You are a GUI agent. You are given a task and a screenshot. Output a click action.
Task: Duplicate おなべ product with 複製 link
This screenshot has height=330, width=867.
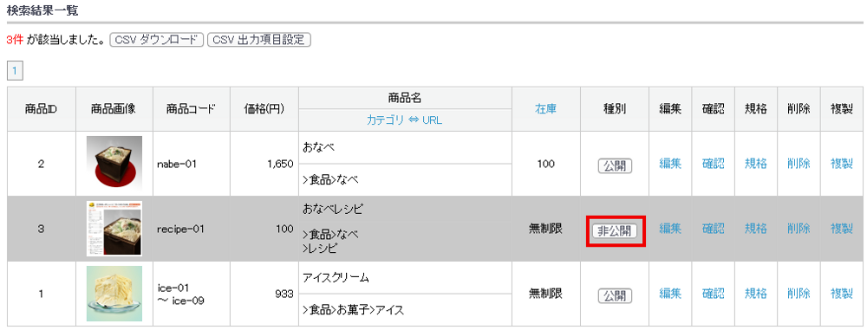[842, 164]
